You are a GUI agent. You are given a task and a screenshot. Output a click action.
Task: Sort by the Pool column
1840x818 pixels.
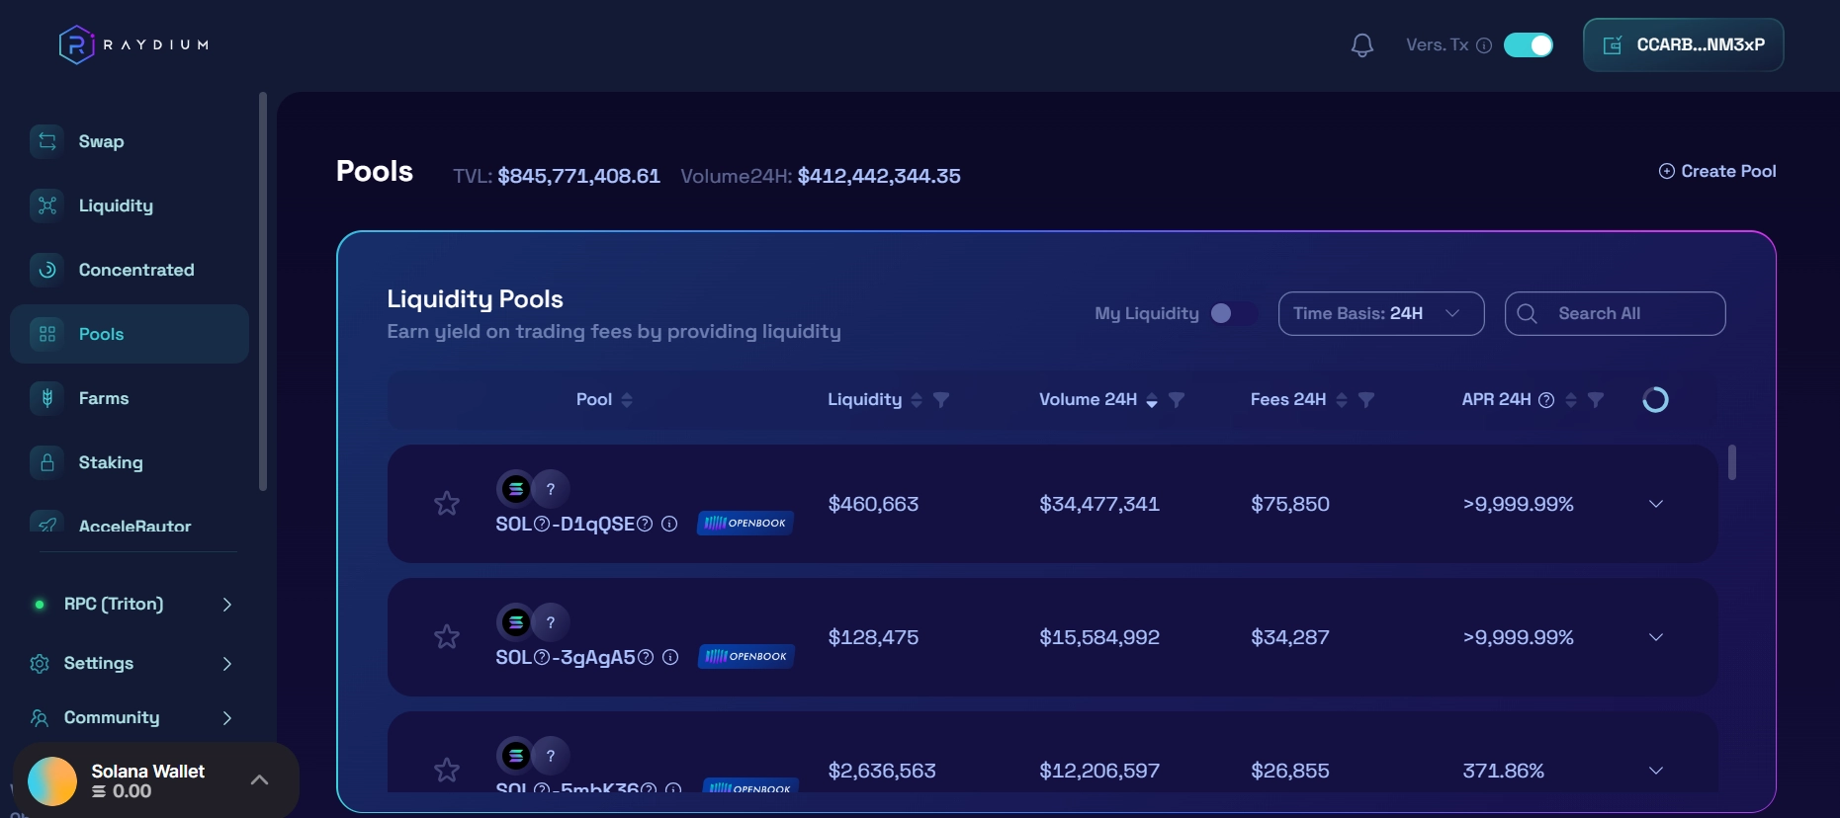tap(627, 399)
